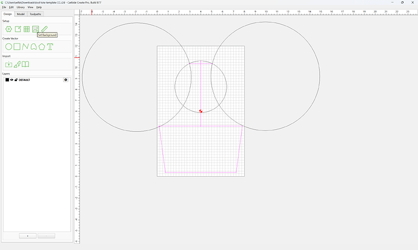Viewport: 418px width, 250px height.
Task: Toggle visibility eye of DEFAULT layer
Action: point(12,80)
